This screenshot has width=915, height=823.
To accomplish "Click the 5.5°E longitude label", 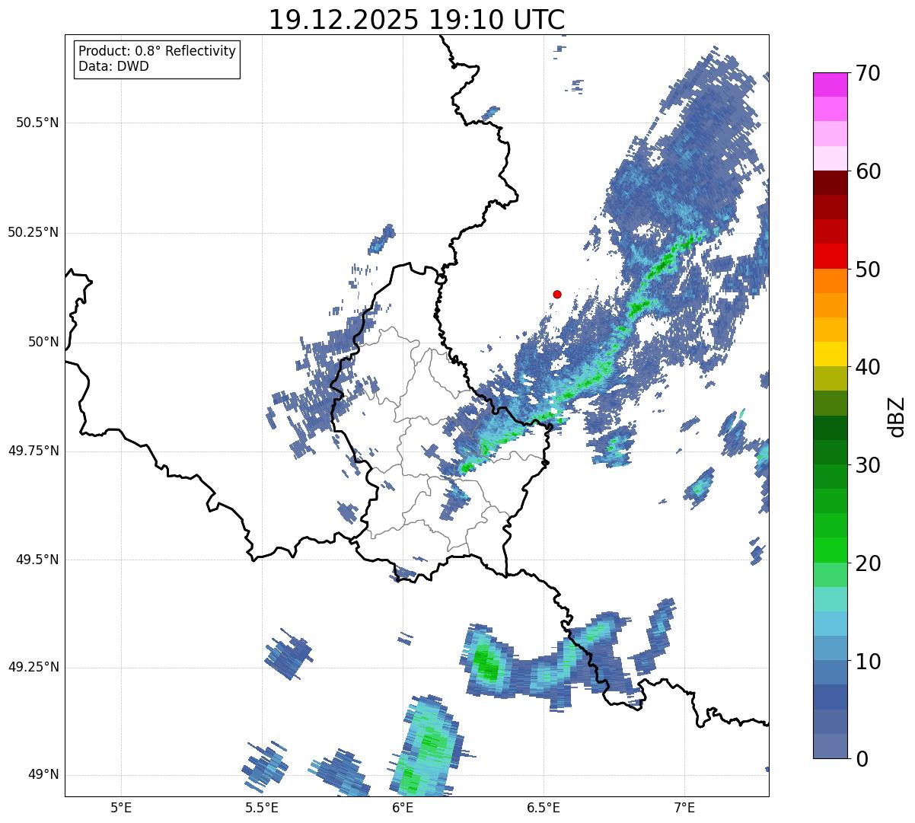I will click(262, 807).
